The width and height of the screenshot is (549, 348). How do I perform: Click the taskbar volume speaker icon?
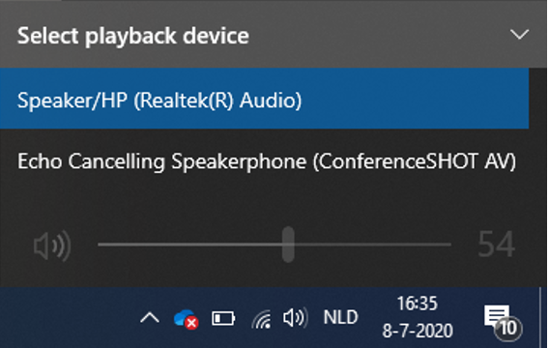[x=295, y=318]
